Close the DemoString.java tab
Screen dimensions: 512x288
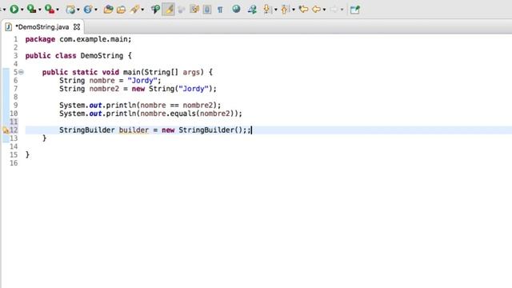[77, 27]
